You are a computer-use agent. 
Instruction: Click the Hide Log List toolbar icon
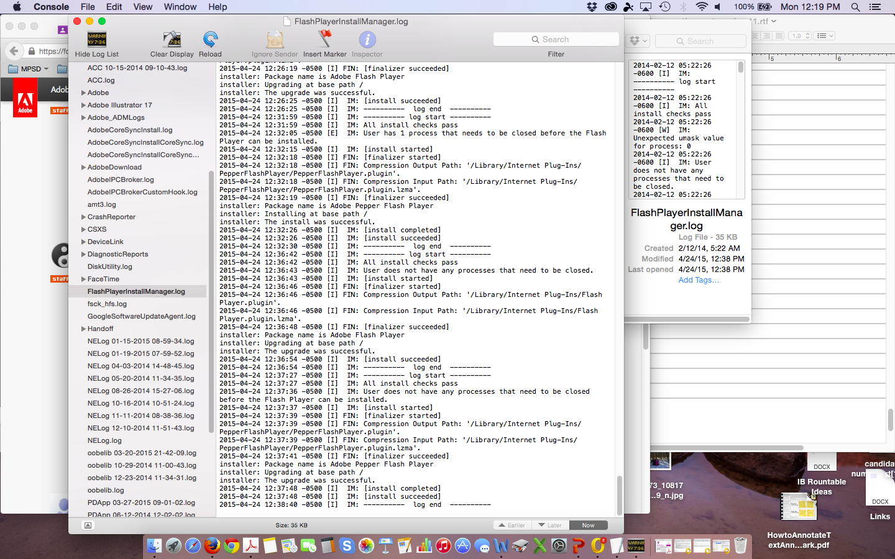97,40
